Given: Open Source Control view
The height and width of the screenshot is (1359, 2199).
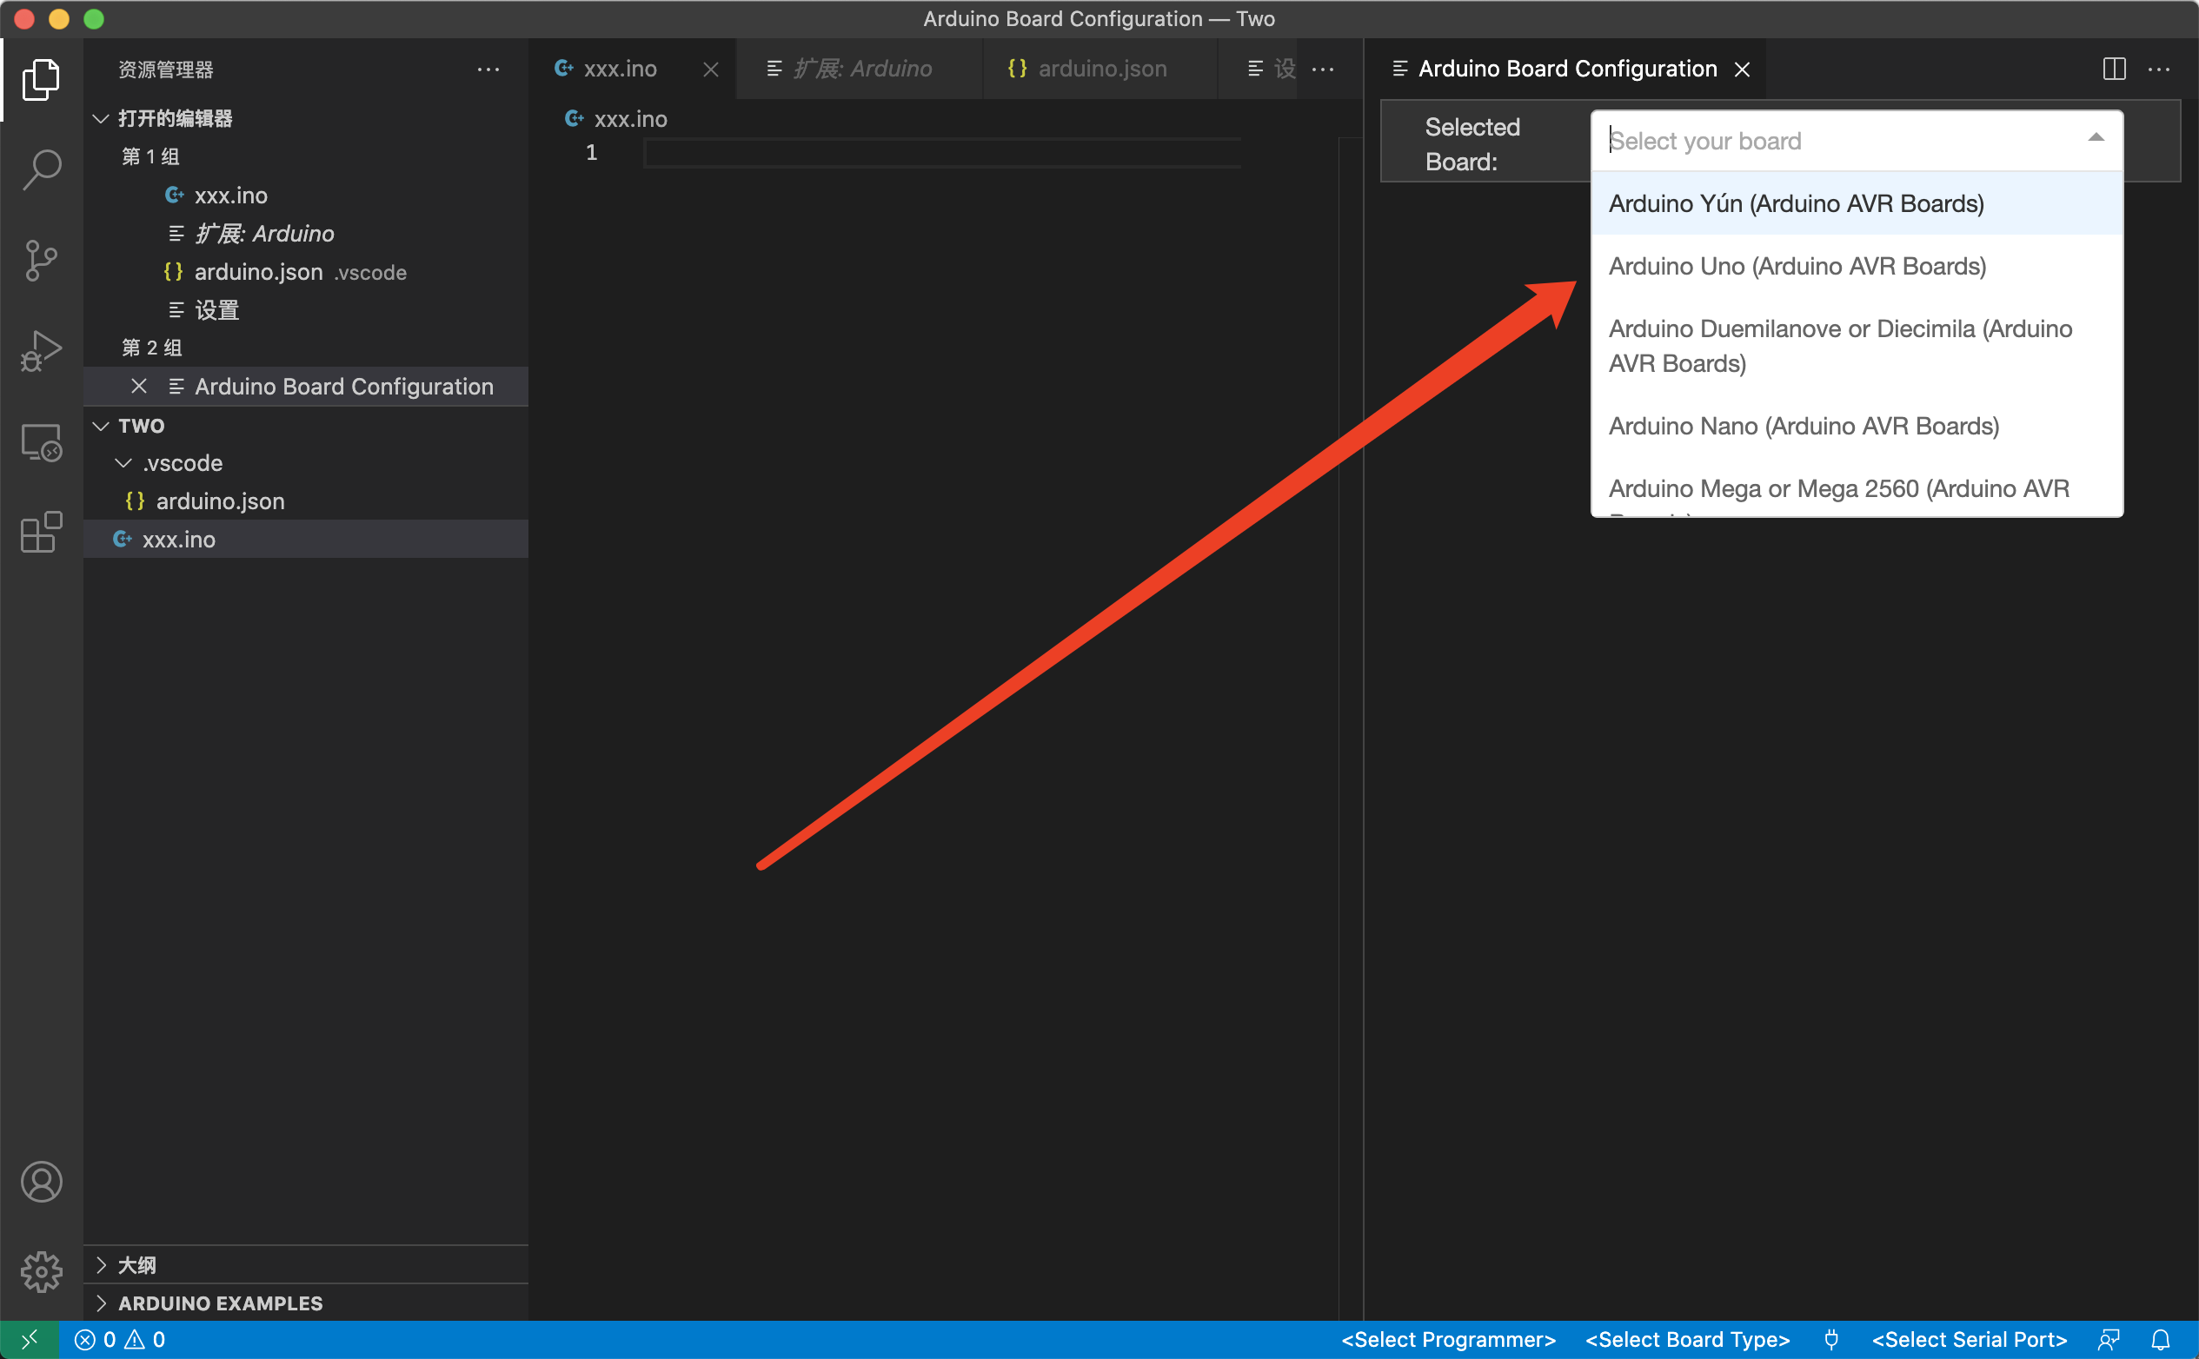Looking at the screenshot, I should pyautogui.click(x=42, y=261).
